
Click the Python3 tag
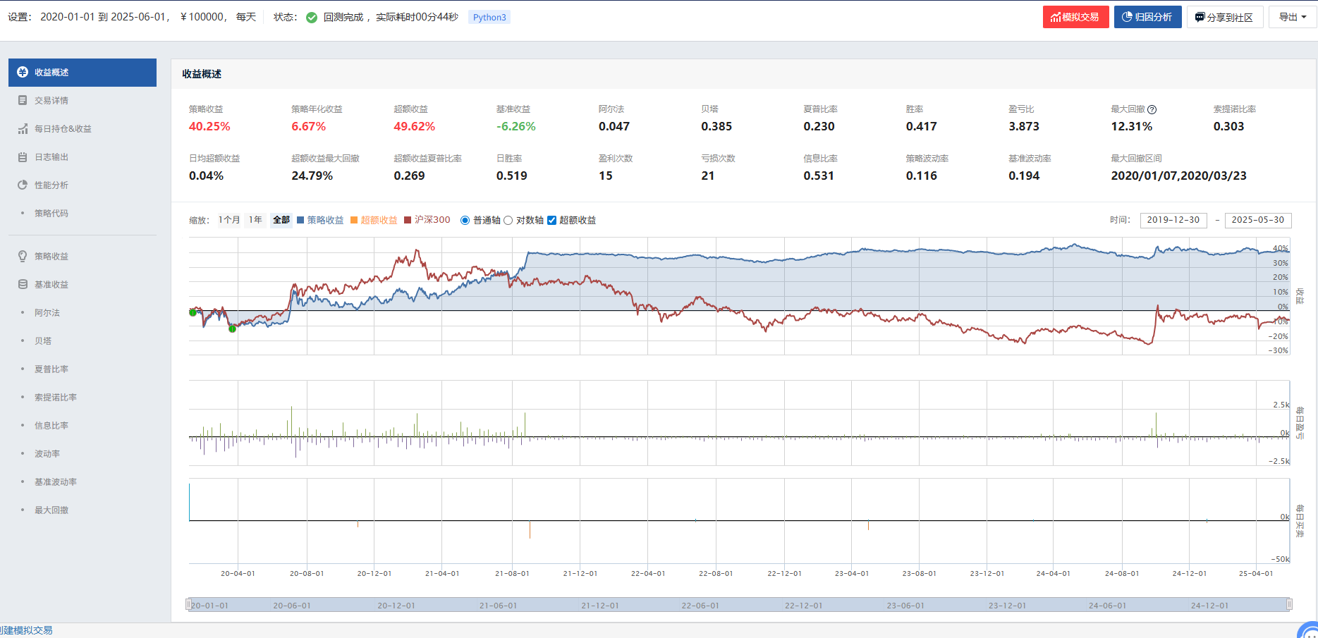(x=489, y=18)
